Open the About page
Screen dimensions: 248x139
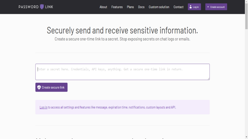click(x=103, y=7)
